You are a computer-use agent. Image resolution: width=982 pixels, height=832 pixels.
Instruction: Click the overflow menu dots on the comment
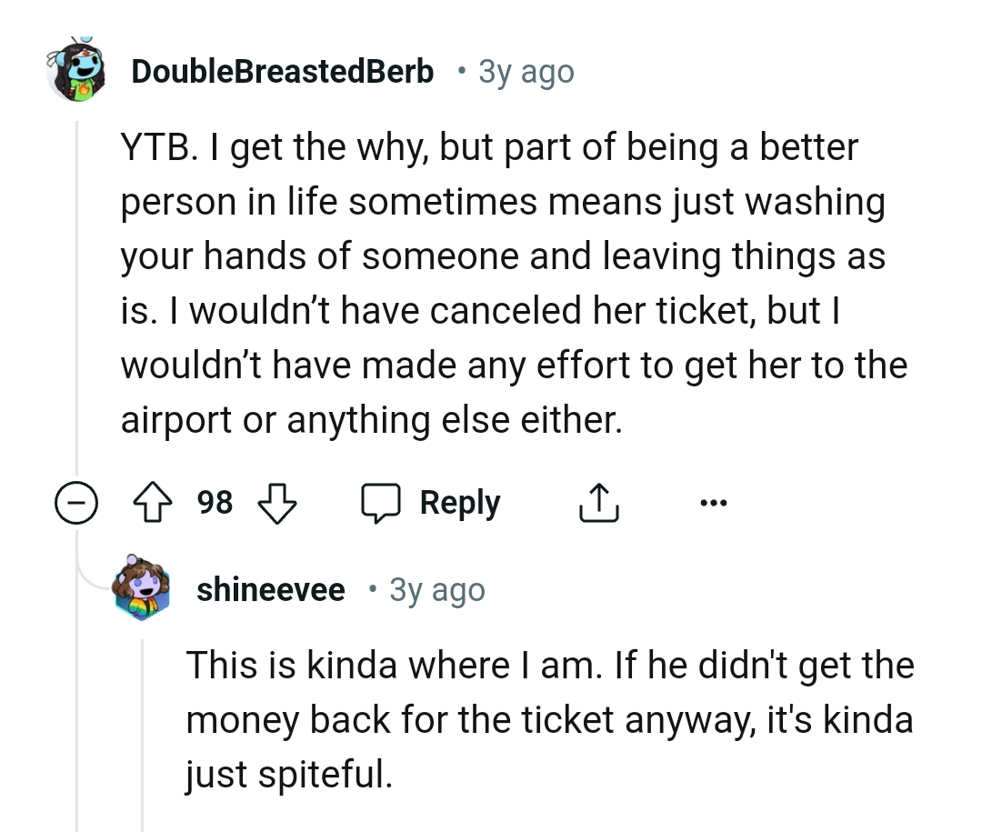pyautogui.click(x=715, y=501)
